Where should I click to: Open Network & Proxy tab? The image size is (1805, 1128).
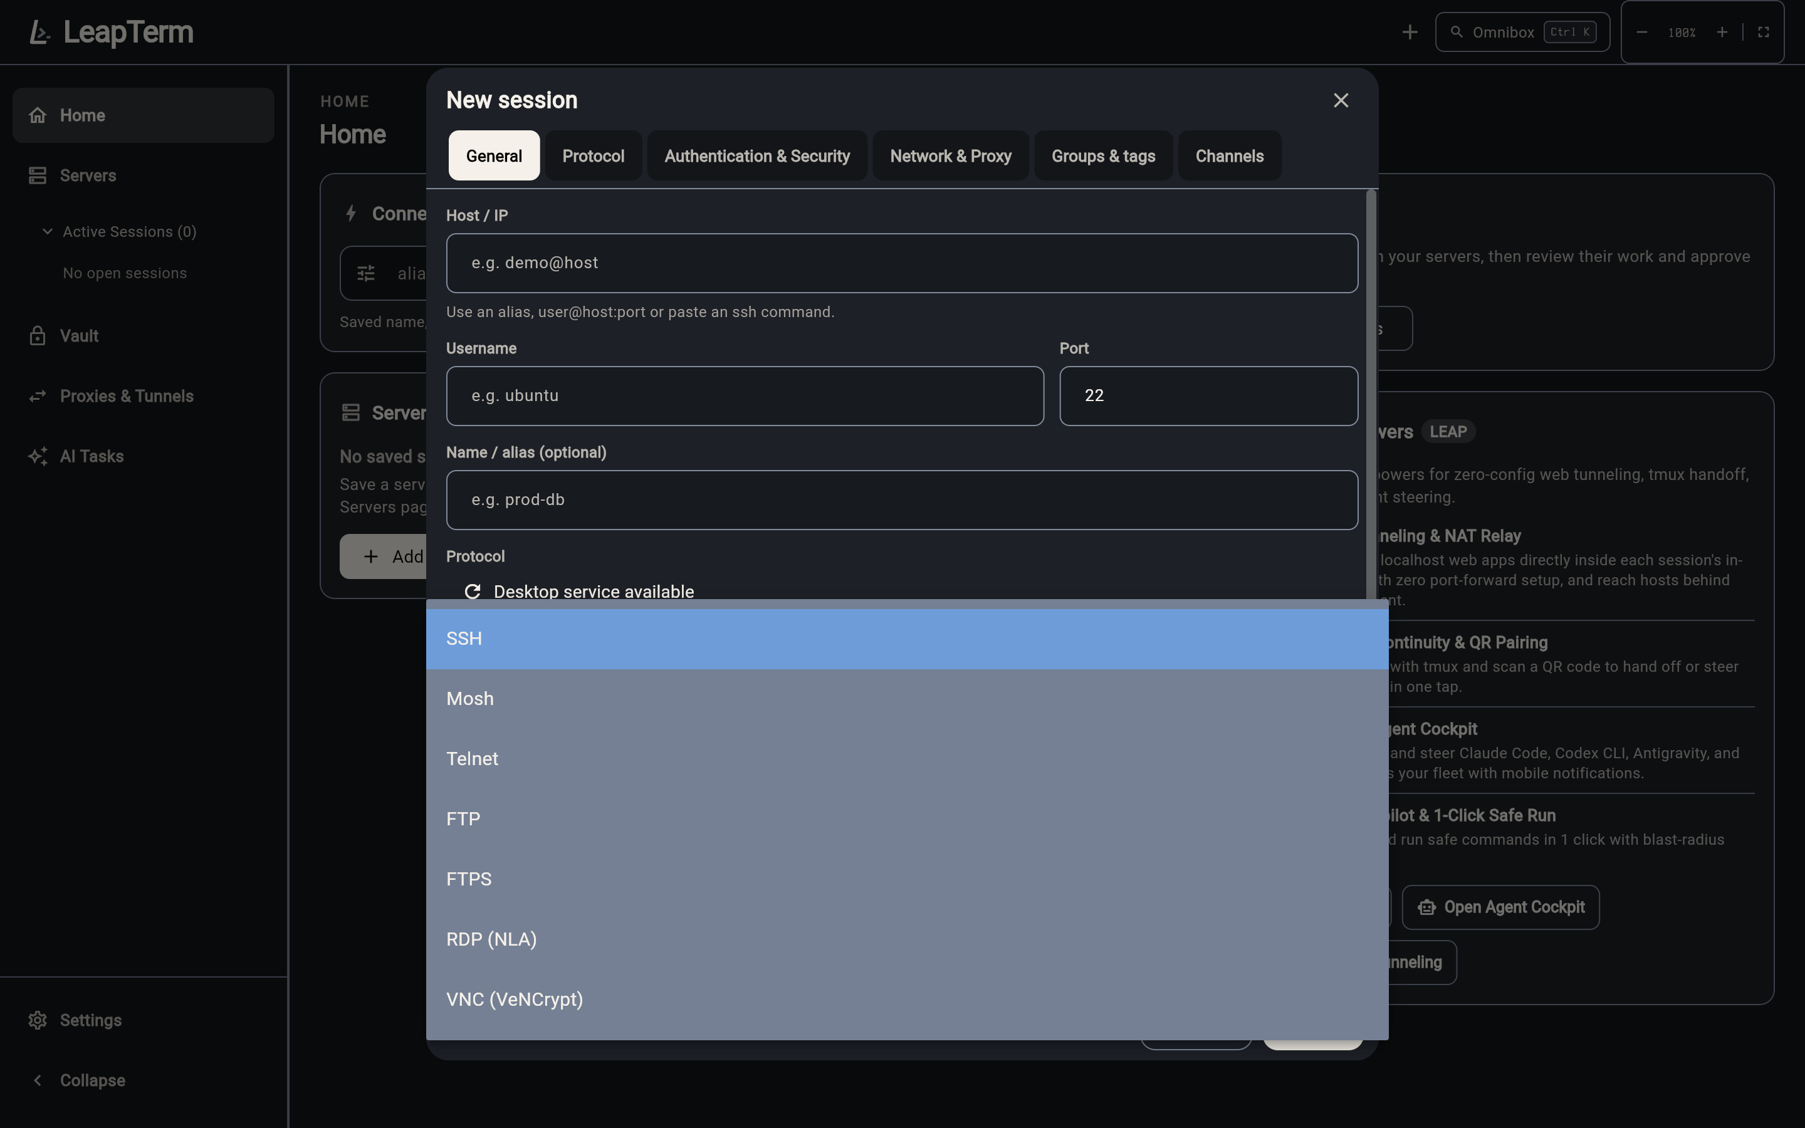pyautogui.click(x=950, y=156)
